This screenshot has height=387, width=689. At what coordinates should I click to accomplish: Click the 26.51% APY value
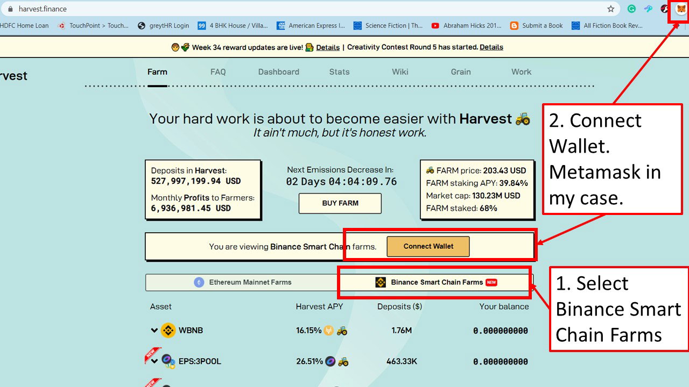310,361
